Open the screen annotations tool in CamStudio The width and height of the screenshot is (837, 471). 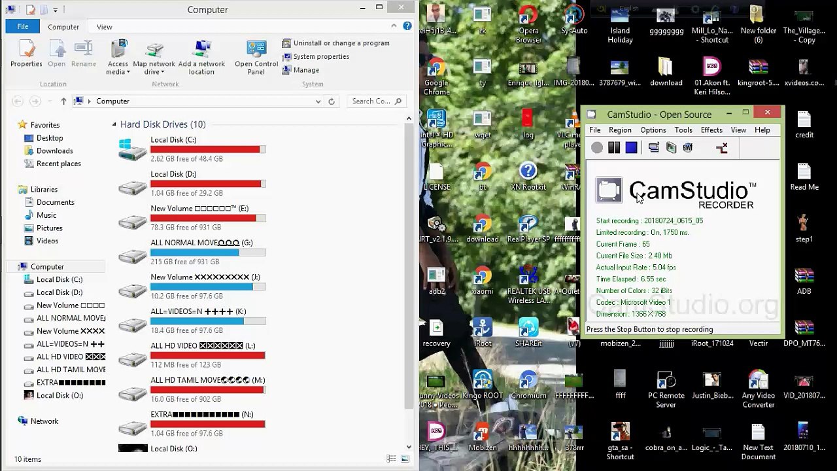coord(722,148)
